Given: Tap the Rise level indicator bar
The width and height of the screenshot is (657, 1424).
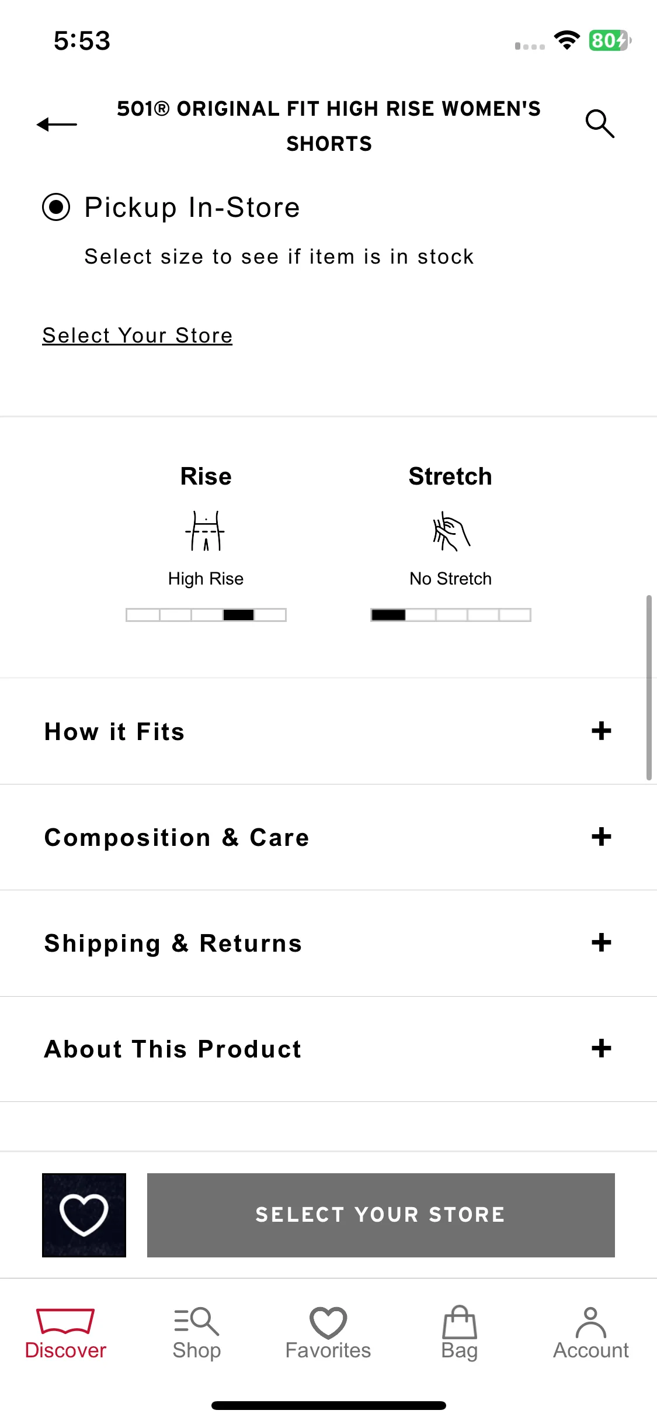Looking at the screenshot, I should coord(206,614).
